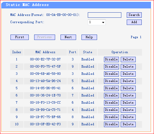This screenshot has height=134, width=154.
Task: Click the Add button
Action: (134, 22)
